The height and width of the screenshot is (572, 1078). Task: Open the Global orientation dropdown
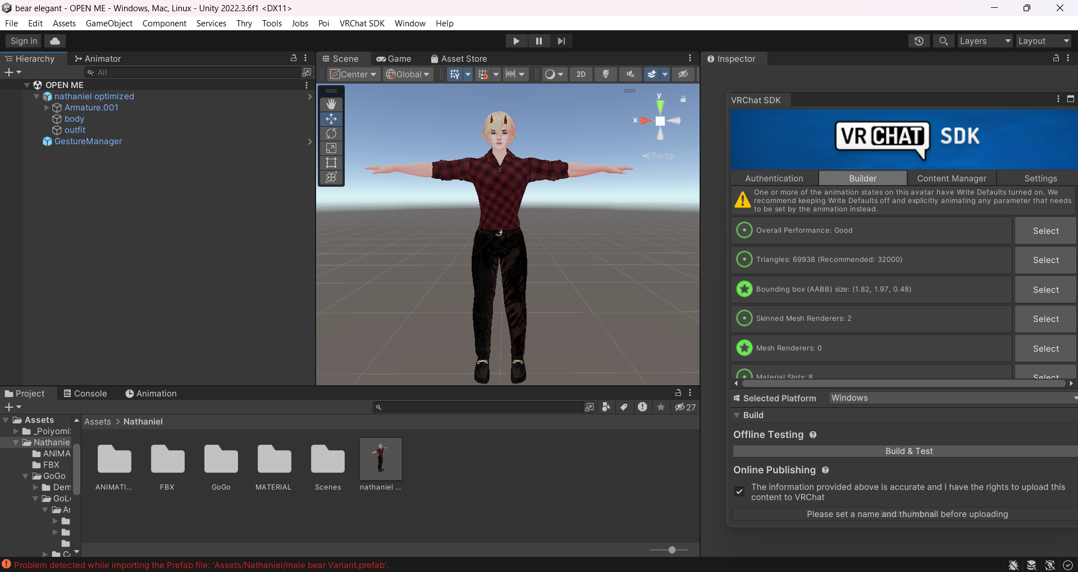pos(408,74)
